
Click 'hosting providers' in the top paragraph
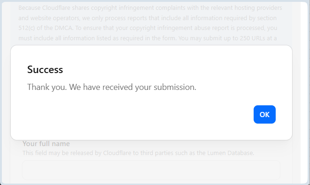pos(258,8)
